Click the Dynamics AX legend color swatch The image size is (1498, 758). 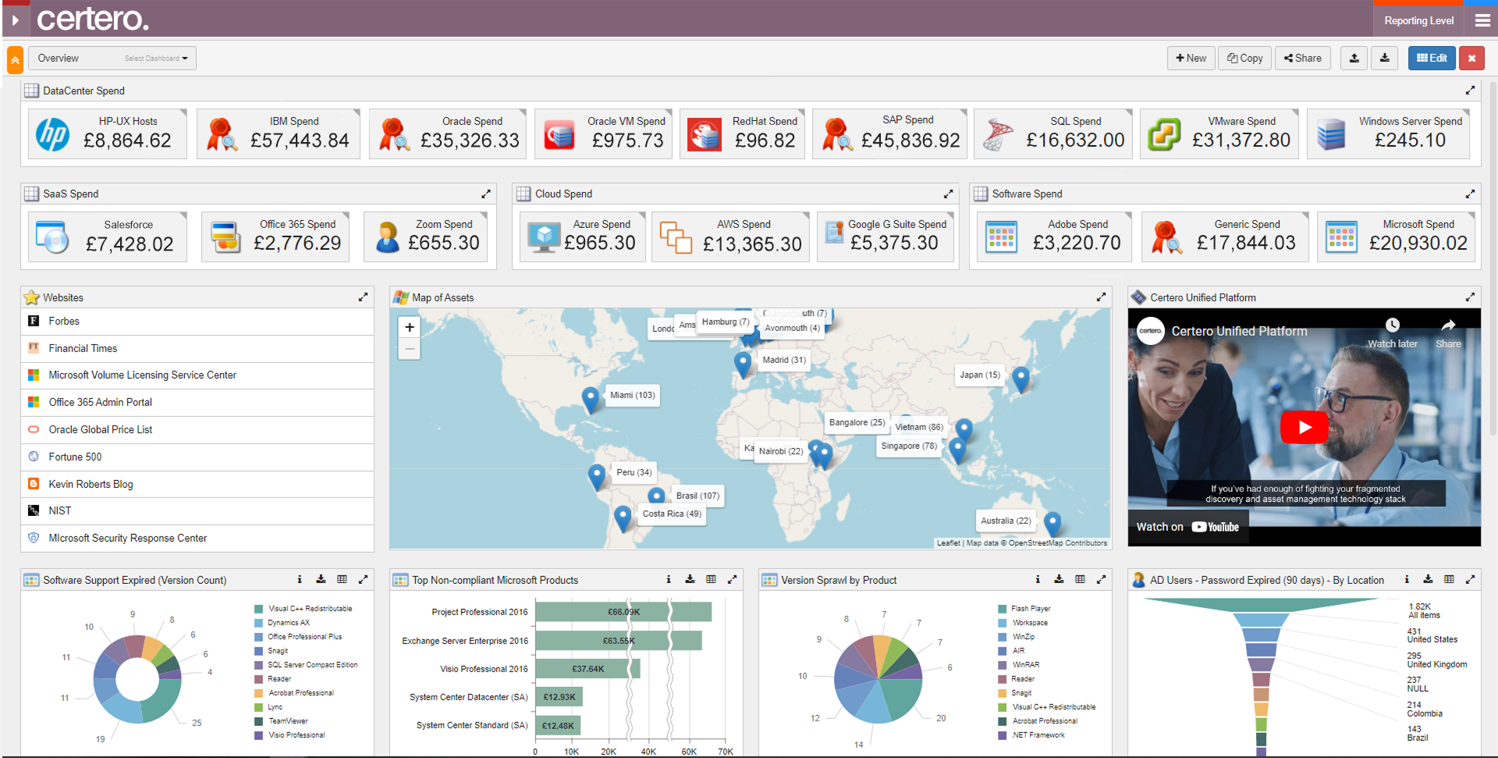(x=258, y=623)
